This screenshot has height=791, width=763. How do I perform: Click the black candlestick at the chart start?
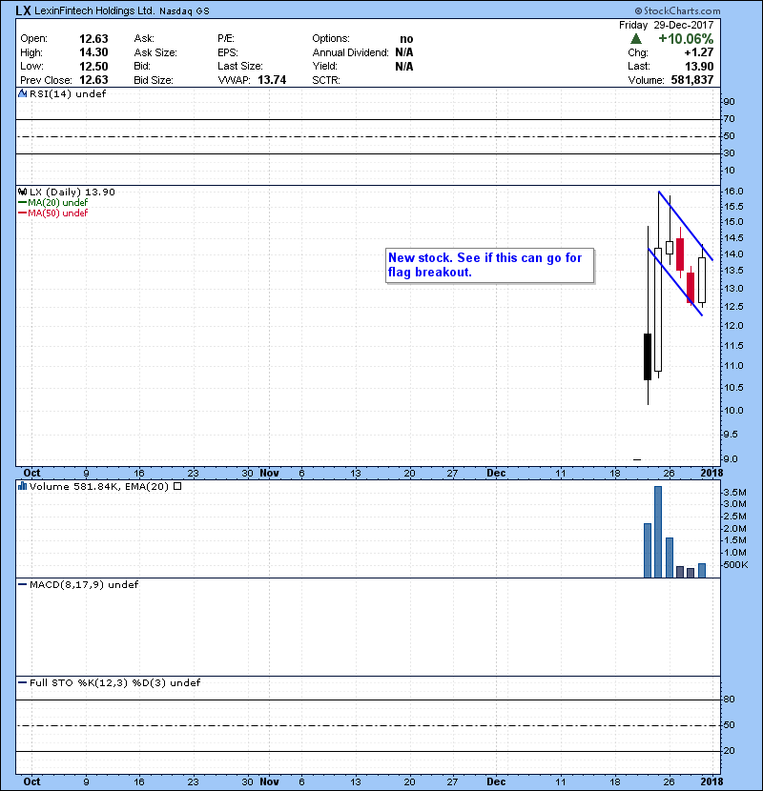coord(648,356)
